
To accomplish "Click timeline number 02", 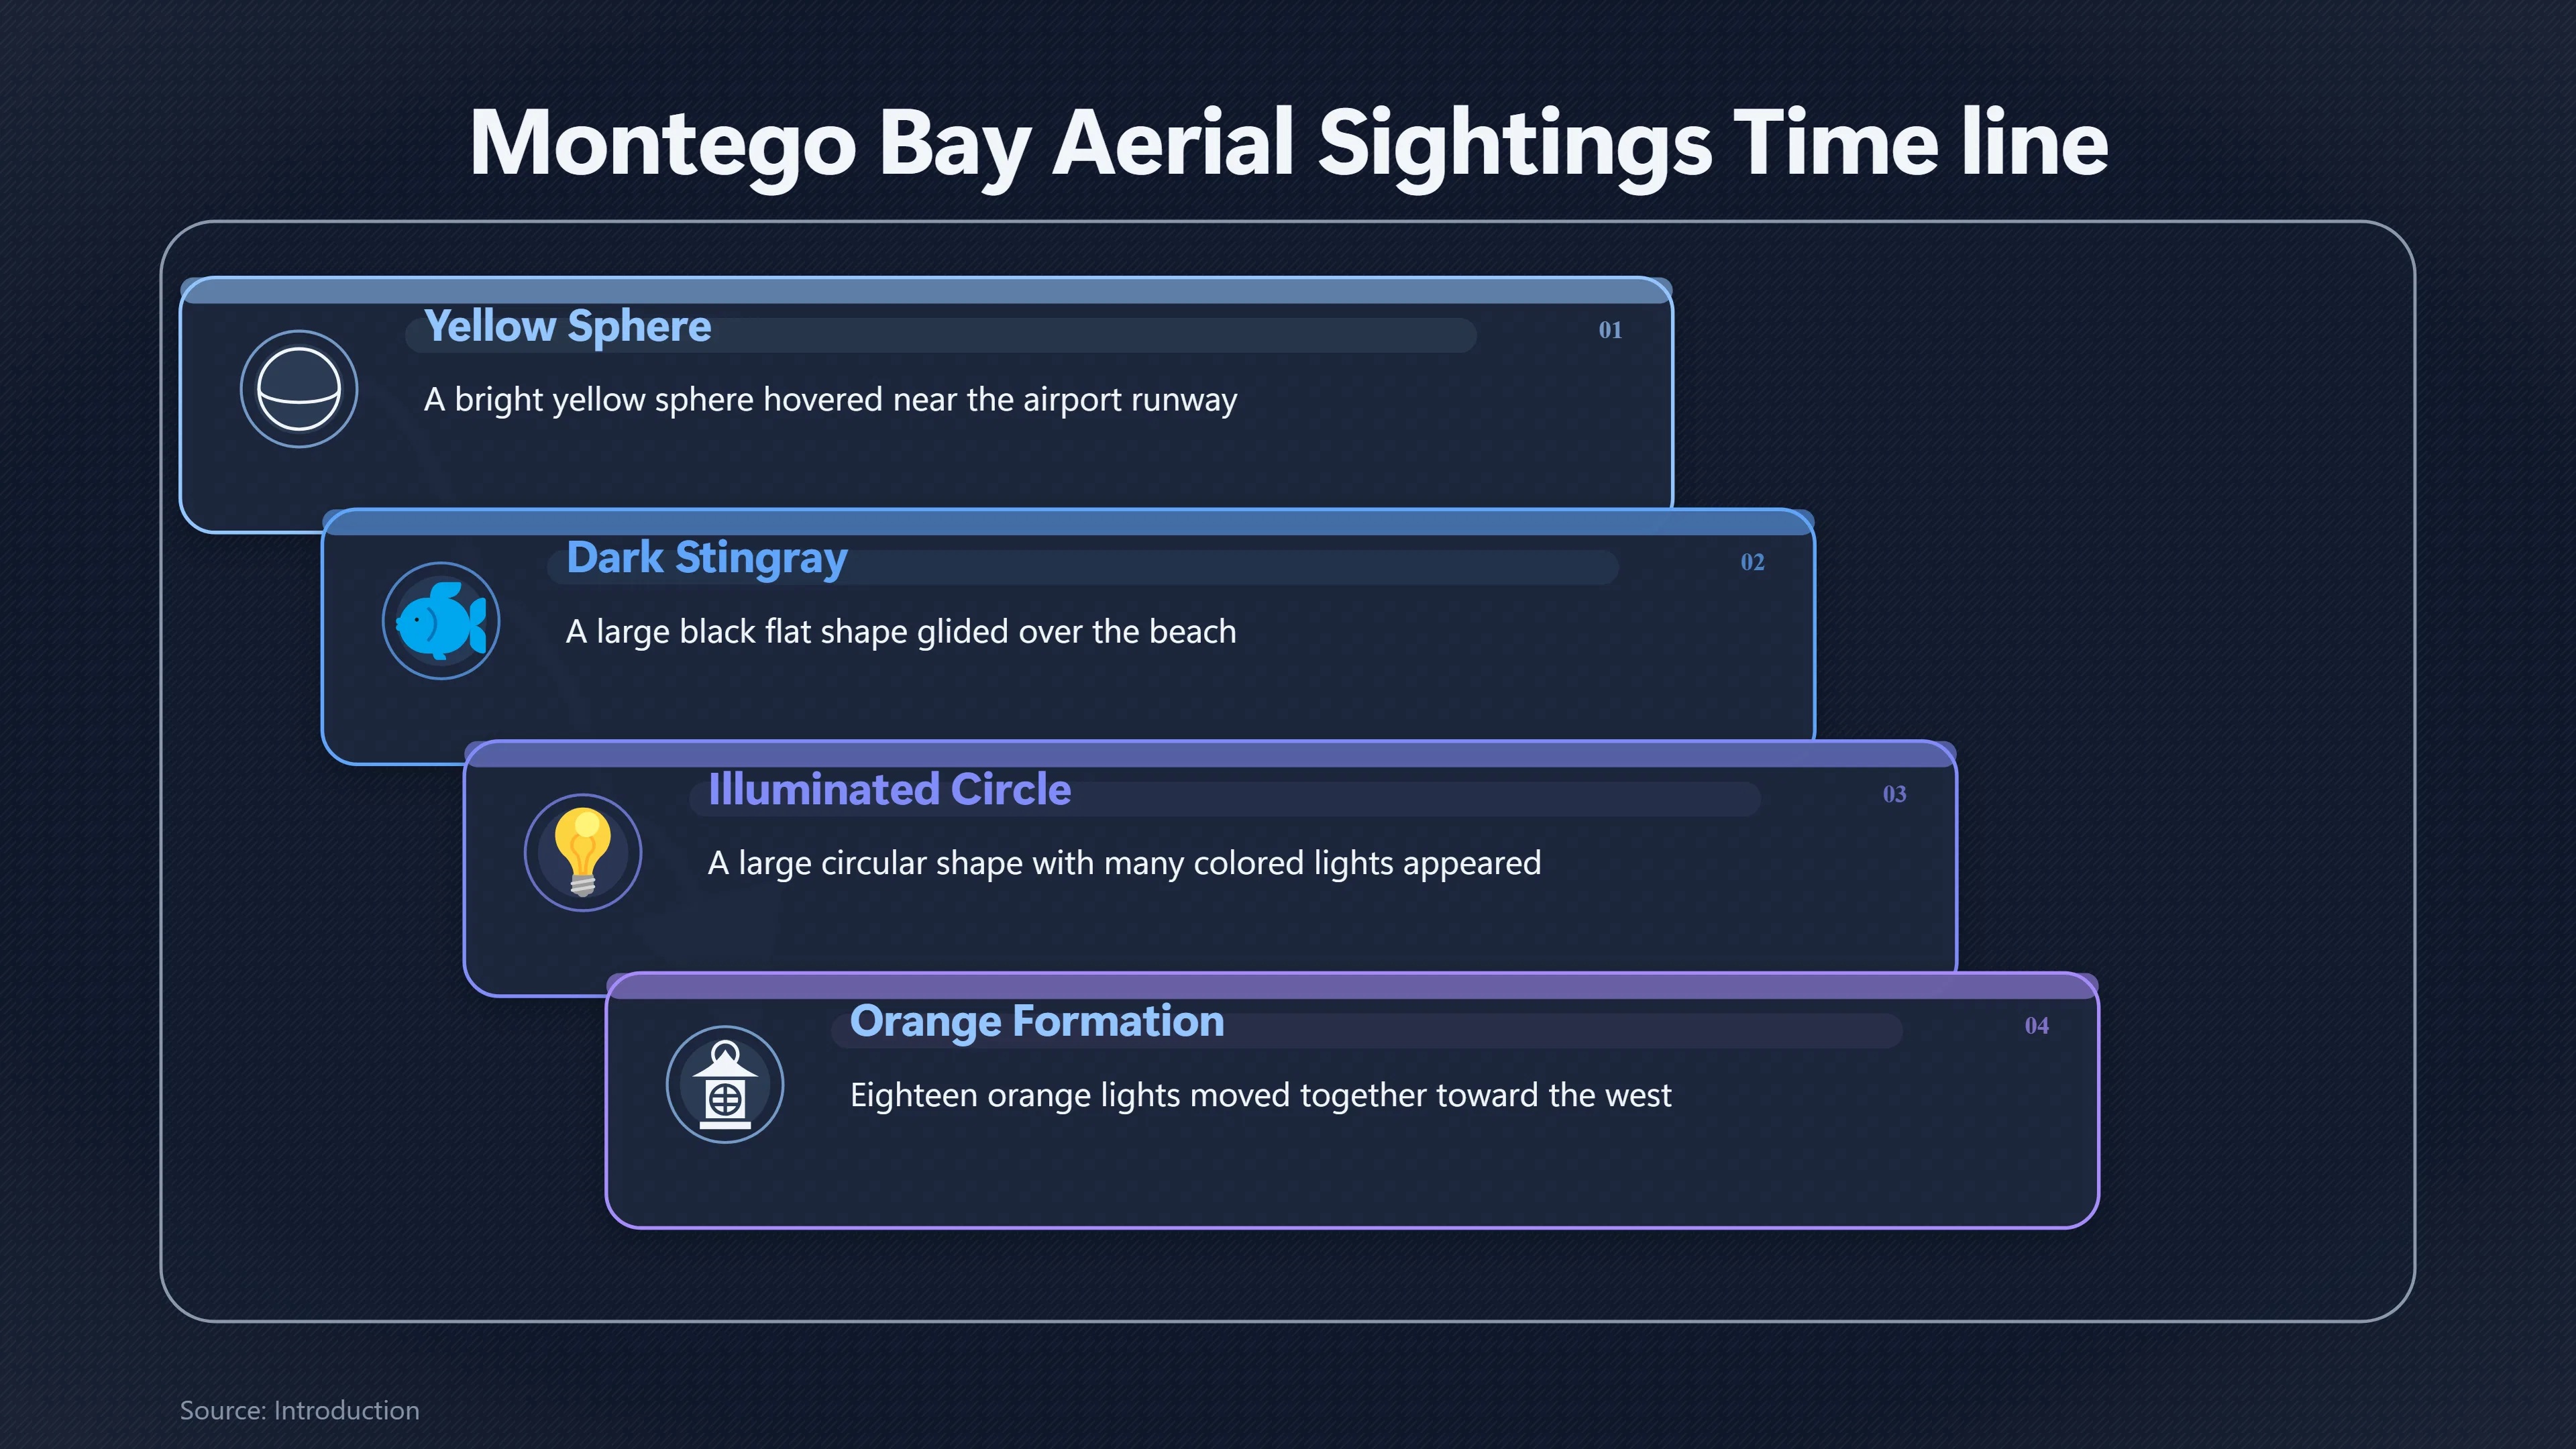I will pos(1752,562).
